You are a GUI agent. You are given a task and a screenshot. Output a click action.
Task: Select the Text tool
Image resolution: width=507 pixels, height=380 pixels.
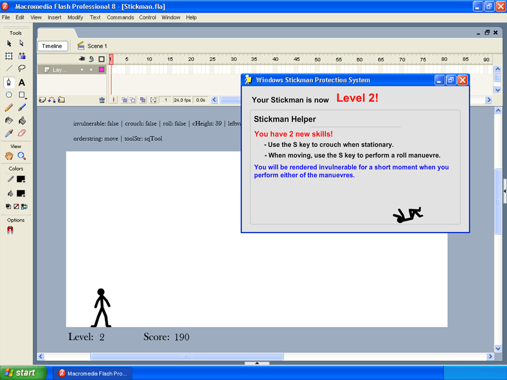click(x=22, y=83)
